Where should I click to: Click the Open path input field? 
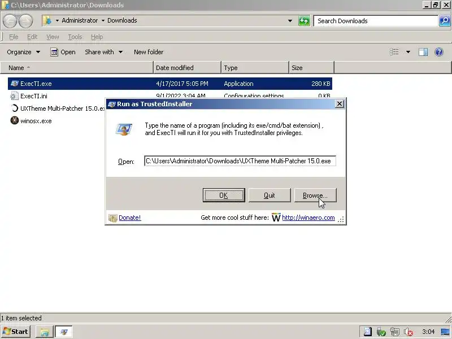pyautogui.click(x=240, y=161)
